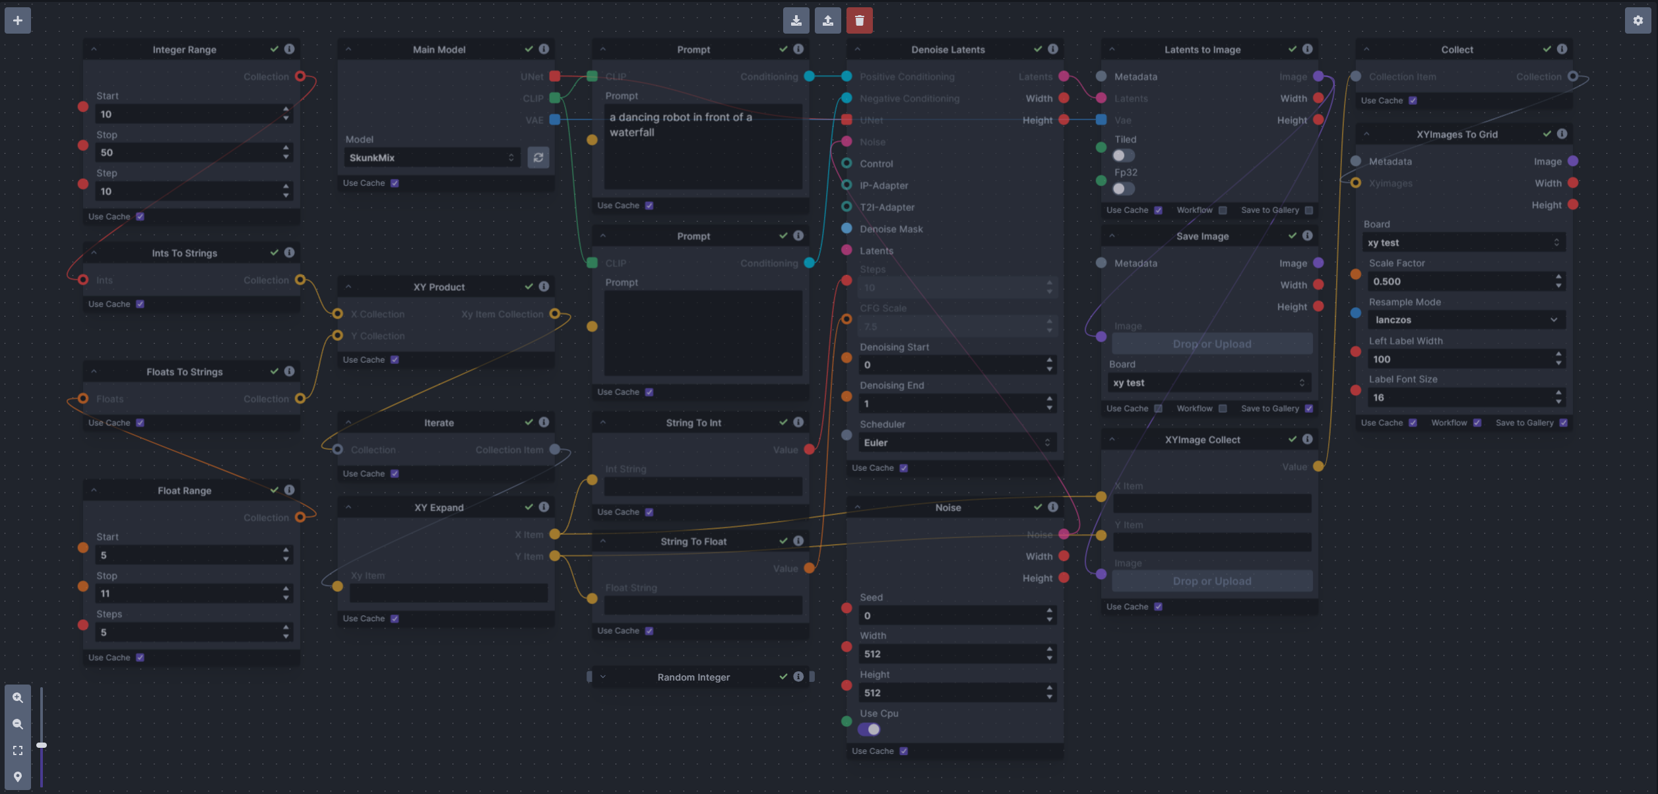Image resolution: width=1658 pixels, height=794 pixels.
Task: Click the download workflow icon
Action: [796, 20]
